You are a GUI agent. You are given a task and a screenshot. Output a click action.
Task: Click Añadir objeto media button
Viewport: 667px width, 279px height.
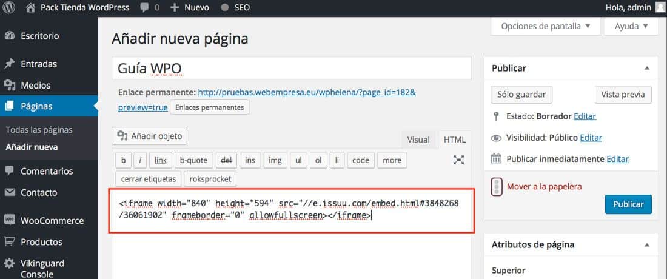149,136
